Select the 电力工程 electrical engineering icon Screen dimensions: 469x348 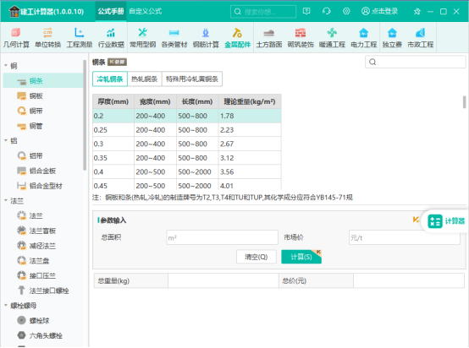364,38
